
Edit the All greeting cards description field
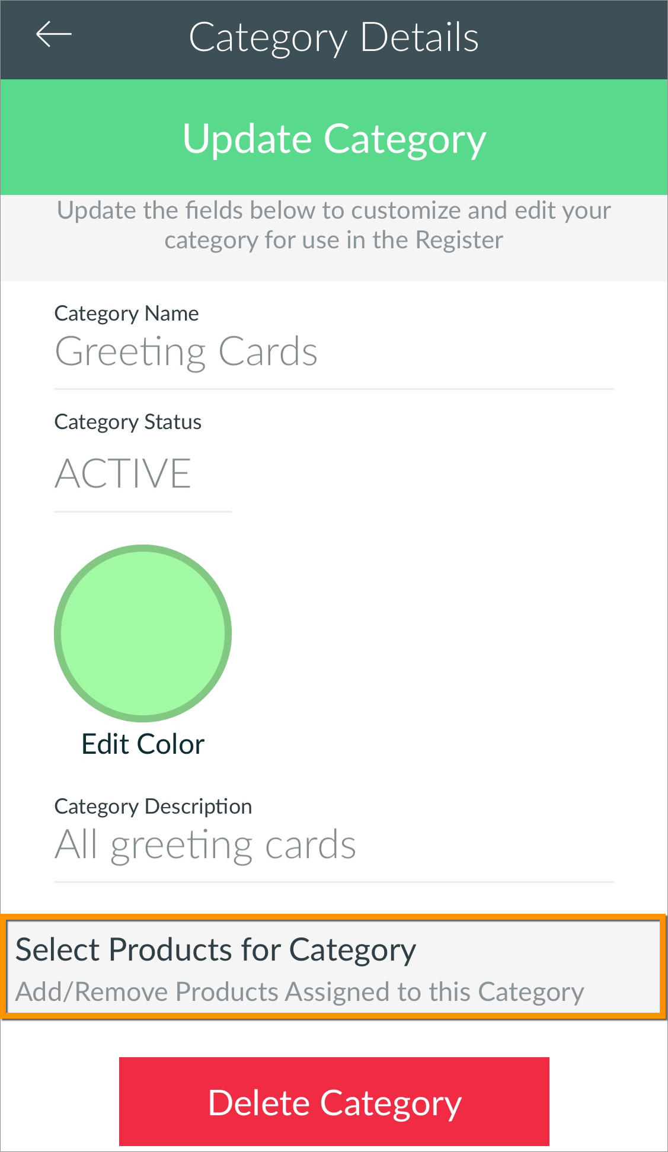pyautogui.click(x=334, y=845)
